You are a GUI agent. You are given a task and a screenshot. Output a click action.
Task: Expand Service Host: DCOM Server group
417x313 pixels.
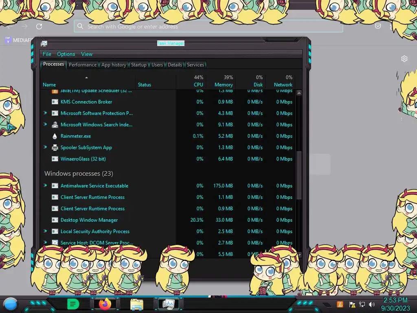click(45, 242)
